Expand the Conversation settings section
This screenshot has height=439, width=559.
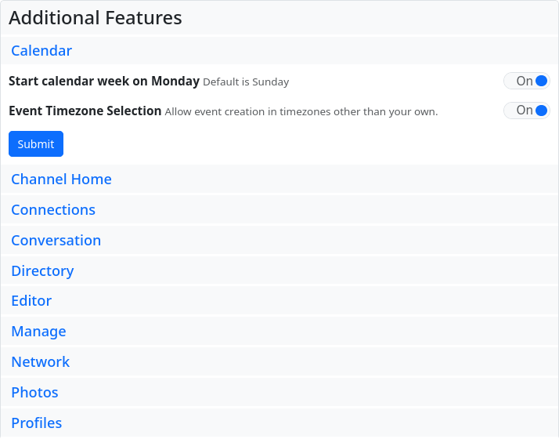point(56,241)
